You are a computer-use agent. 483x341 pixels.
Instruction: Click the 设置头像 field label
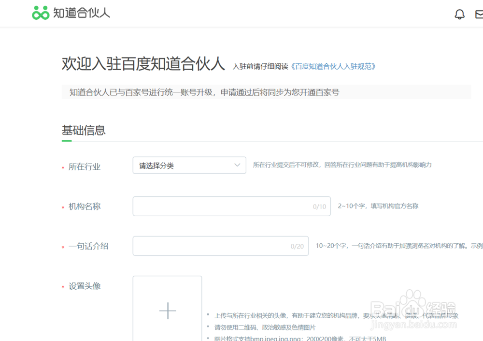click(x=85, y=286)
